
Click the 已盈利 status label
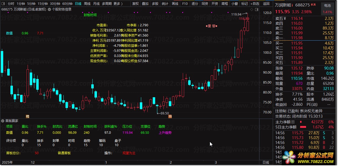click(293, 111)
